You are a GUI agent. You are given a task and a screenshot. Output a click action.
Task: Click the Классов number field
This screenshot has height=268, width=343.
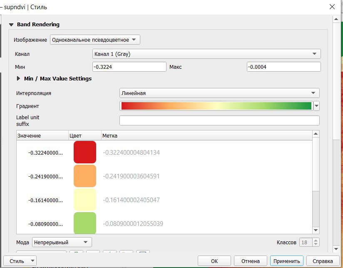pyautogui.click(x=306, y=243)
